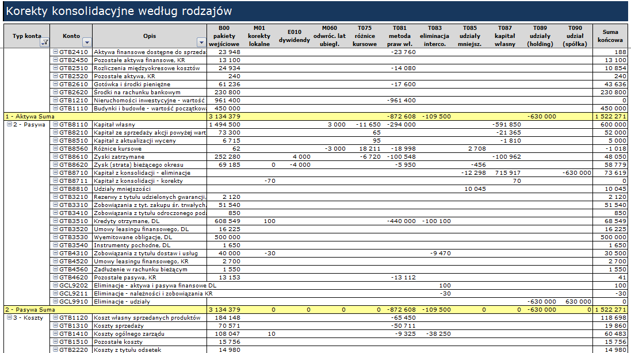Select the T085 udziały mniejsz. header
Viewport: 631px width, 353px height.
pos(469,36)
